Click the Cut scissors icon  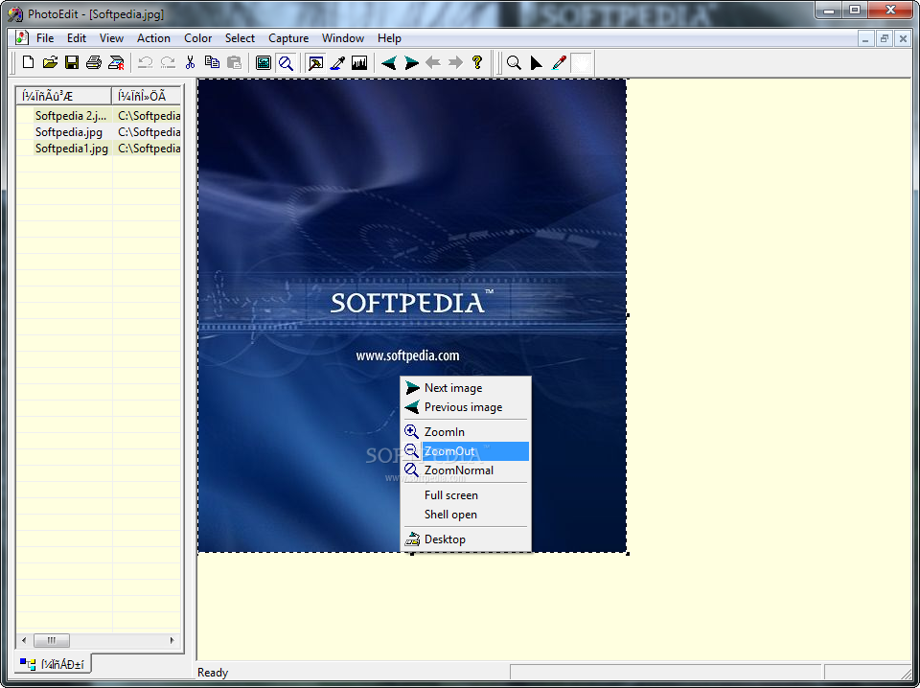(x=190, y=62)
